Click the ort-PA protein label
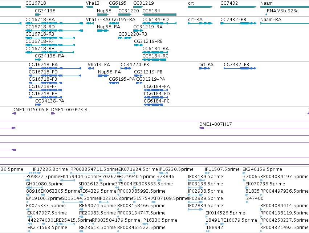Image resolution: width=309 pixels, height=233 pixels. [207, 64]
